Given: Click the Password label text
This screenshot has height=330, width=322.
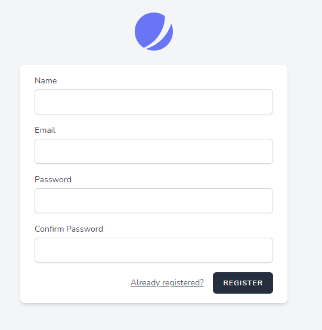Looking at the screenshot, I should point(53,179).
